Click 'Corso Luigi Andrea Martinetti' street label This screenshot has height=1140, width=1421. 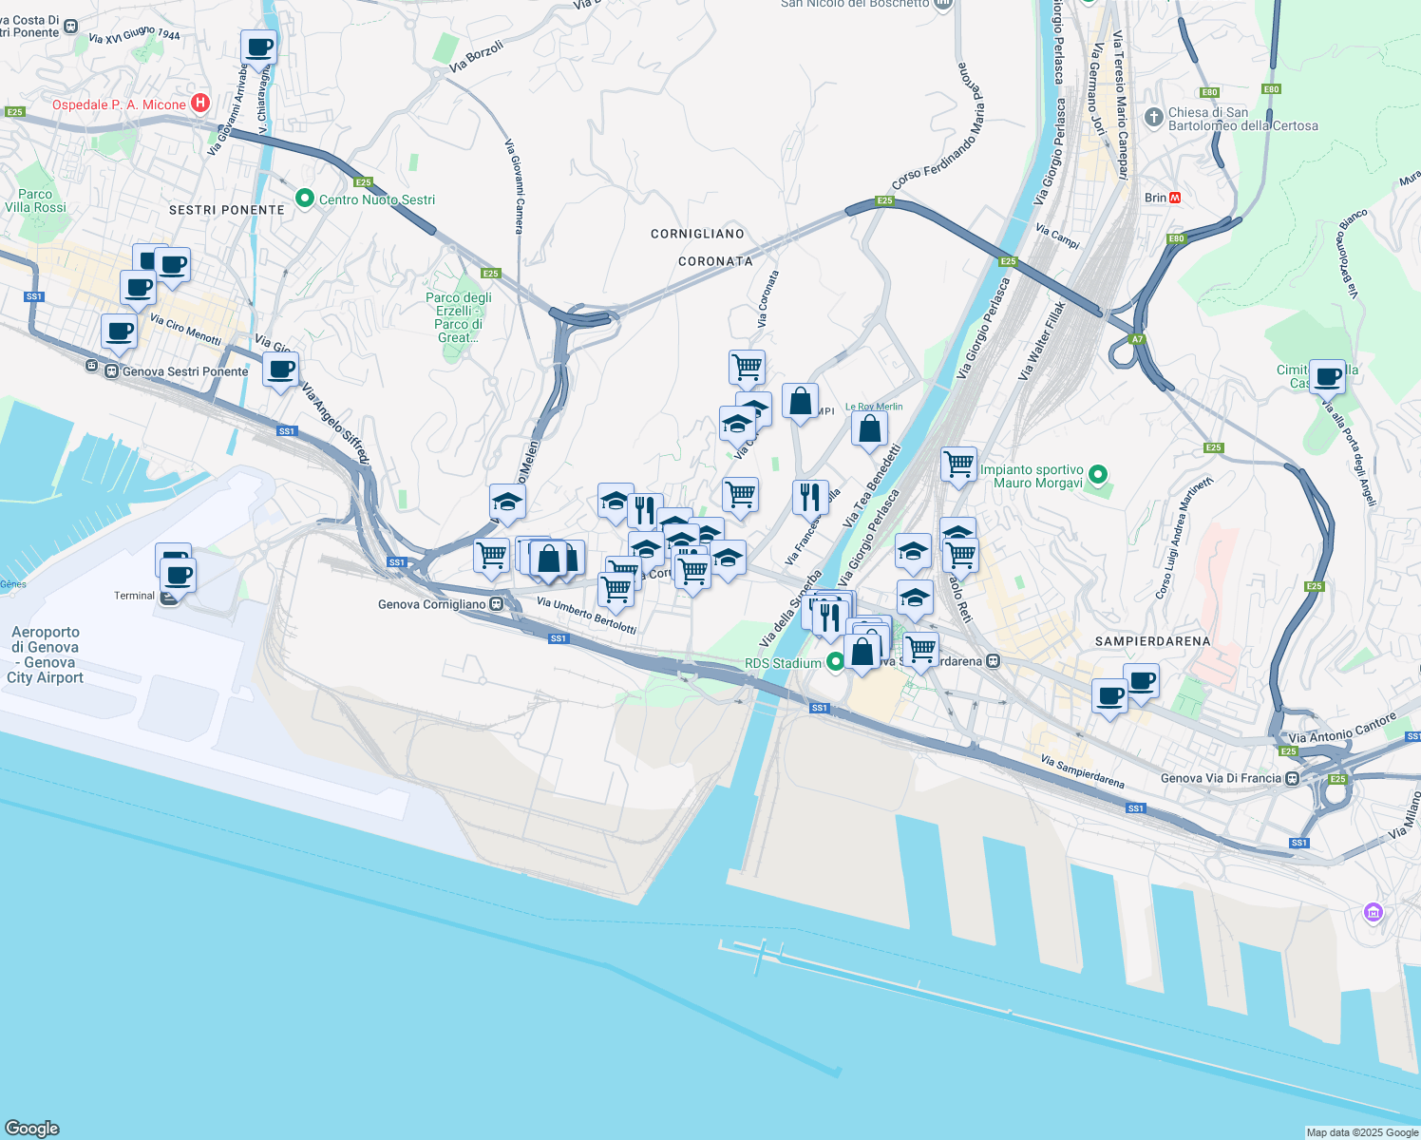point(1184,537)
